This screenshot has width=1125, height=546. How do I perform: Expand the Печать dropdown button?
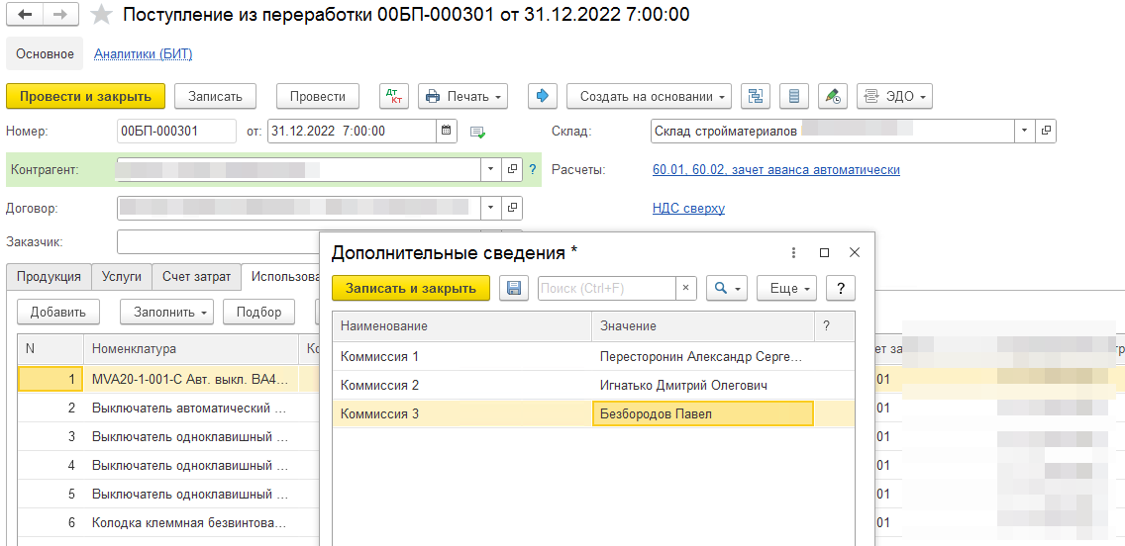[462, 96]
